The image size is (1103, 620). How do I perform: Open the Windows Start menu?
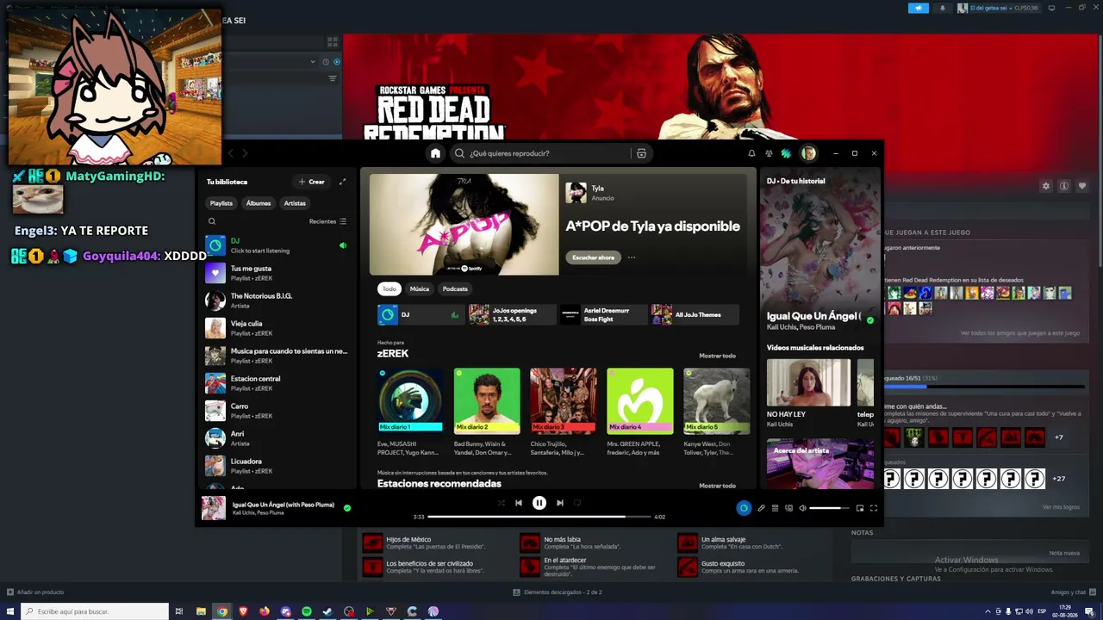[9, 611]
